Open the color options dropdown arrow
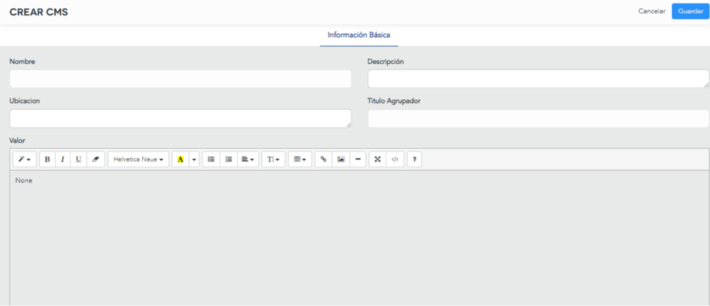 pyautogui.click(x=194, y=160)
